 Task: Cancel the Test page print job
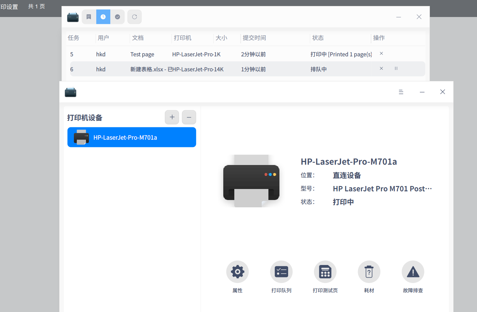tap(381, 53)
